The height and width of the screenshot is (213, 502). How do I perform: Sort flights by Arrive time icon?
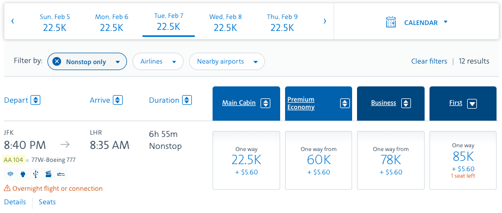coord(118,101)
